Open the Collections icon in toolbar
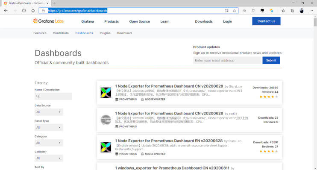The width and height of the screenshot is (317, 170). [292, 11]
